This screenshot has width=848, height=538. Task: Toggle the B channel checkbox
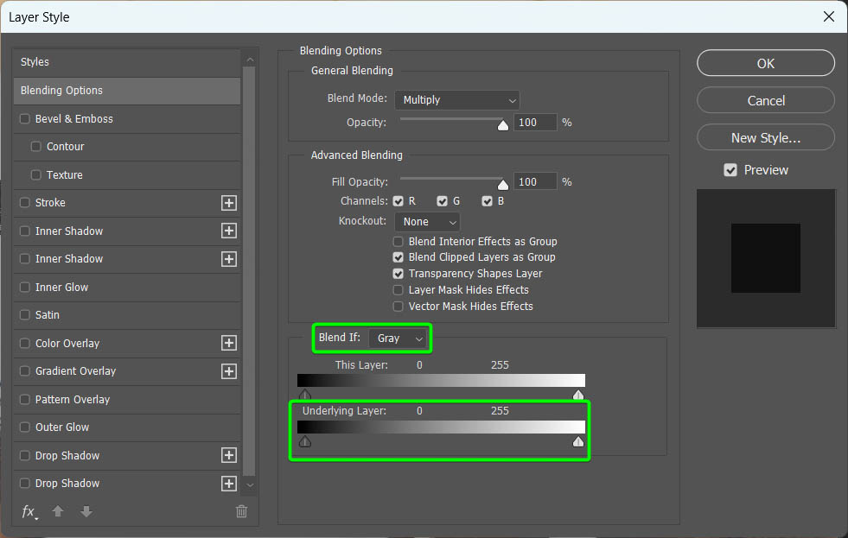pyautogui.click(x=488, y=201)
